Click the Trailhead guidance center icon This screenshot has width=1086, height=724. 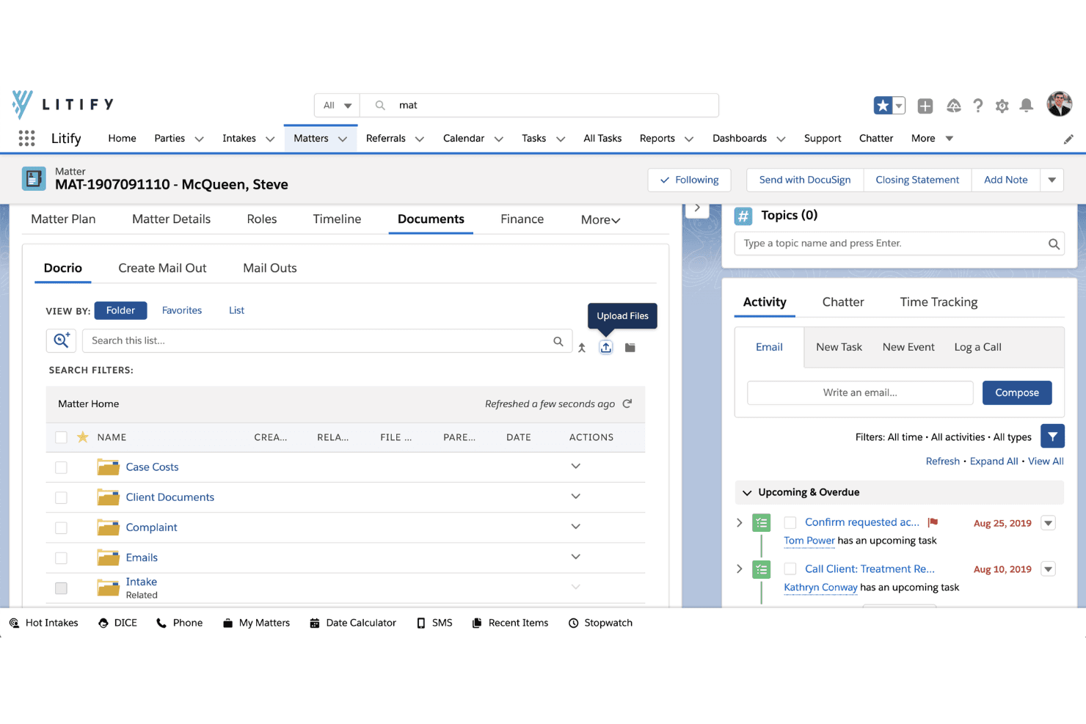[954, 106]
